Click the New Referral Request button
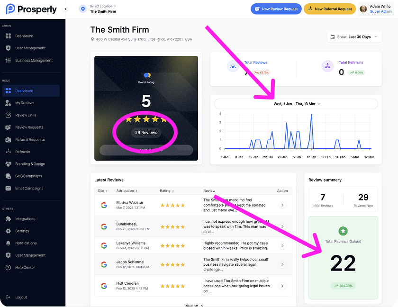The height and width of the screenshot is (307, 398). pyautogui.click(x=330, y=9)
